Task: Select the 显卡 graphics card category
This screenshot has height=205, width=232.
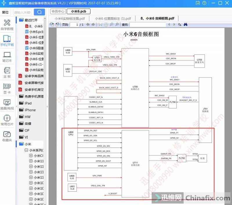Action: coord(7,89)
